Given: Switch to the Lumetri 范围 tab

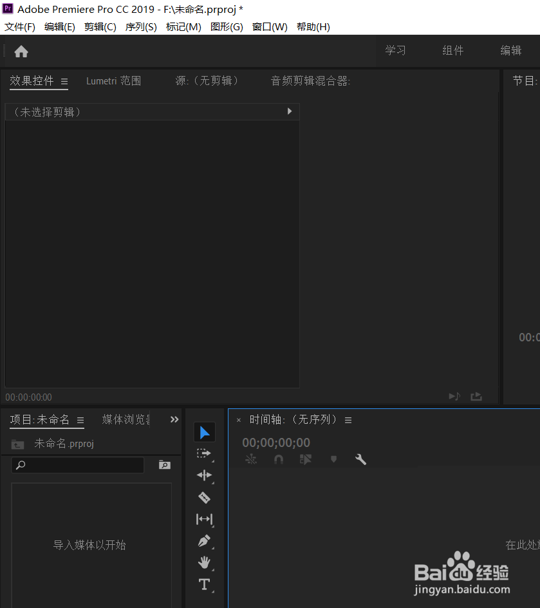Looking at the screenshot, I should [x=113, y=81].
